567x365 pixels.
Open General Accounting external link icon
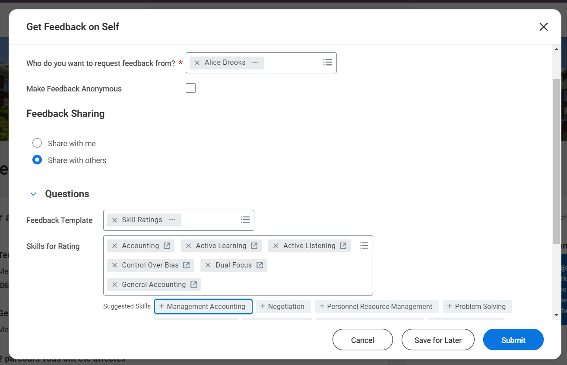pyautogui.click(x=194, y=285)
